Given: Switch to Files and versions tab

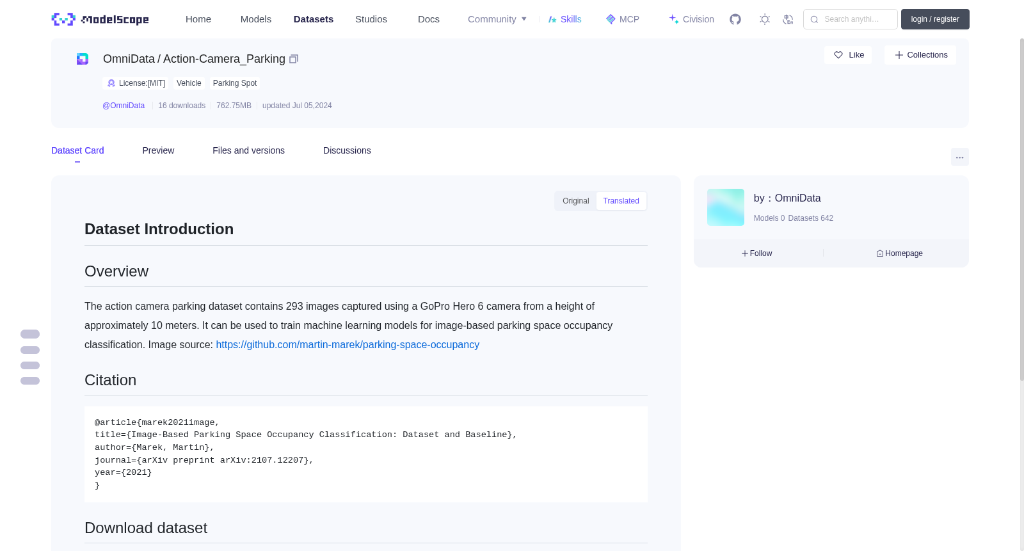Looking at the screenshot, I should point(248,150).
